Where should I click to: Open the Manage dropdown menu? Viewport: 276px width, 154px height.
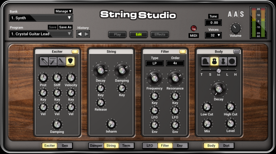(63, 11)
